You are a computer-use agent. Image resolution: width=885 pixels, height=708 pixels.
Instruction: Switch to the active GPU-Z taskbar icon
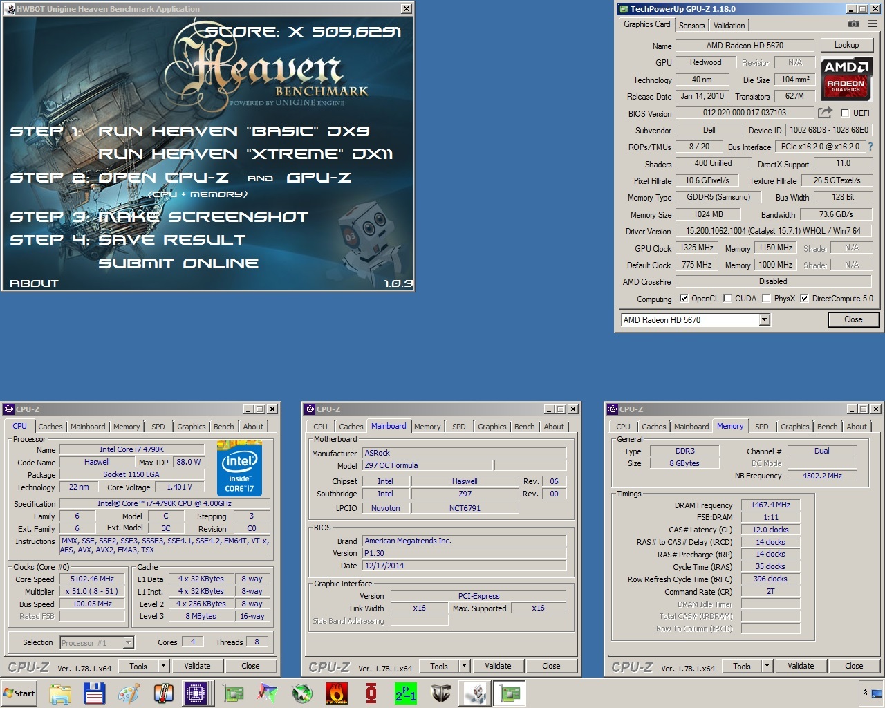pos(510,693)
